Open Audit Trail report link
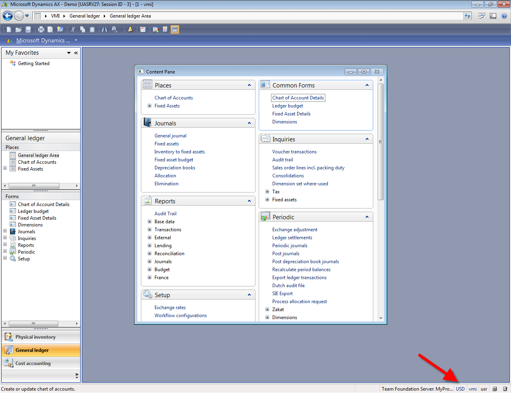This screenshot has width=511, height=393. pyautogui.click(x=165, y=214)
